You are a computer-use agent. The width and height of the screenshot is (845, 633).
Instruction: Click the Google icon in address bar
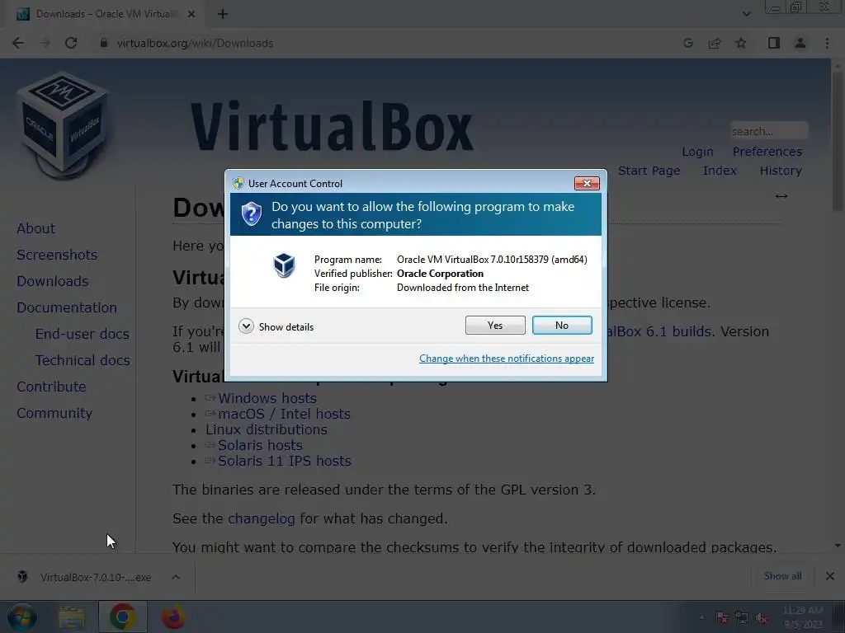pyautogui.click(x=687, y=43)
